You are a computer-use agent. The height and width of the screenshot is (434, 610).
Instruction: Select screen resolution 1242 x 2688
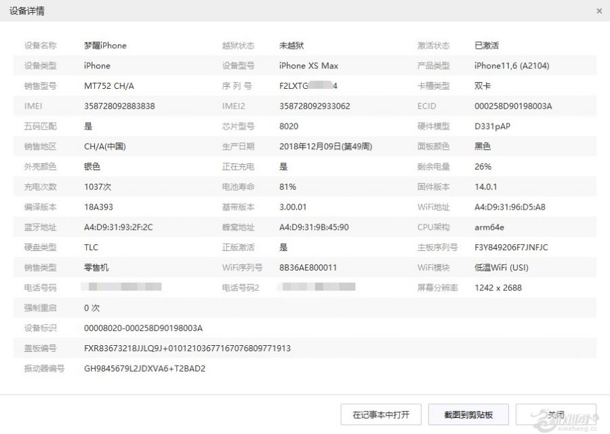click(498, 288)
